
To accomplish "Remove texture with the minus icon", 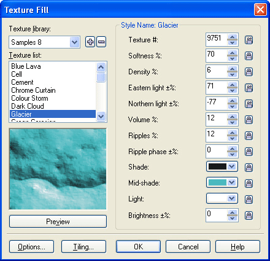I will point(101,42).
